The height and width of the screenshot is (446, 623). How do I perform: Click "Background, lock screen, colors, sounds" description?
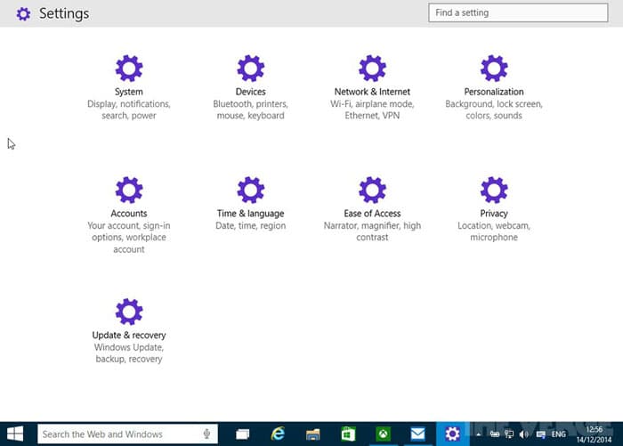click(494, 109)
